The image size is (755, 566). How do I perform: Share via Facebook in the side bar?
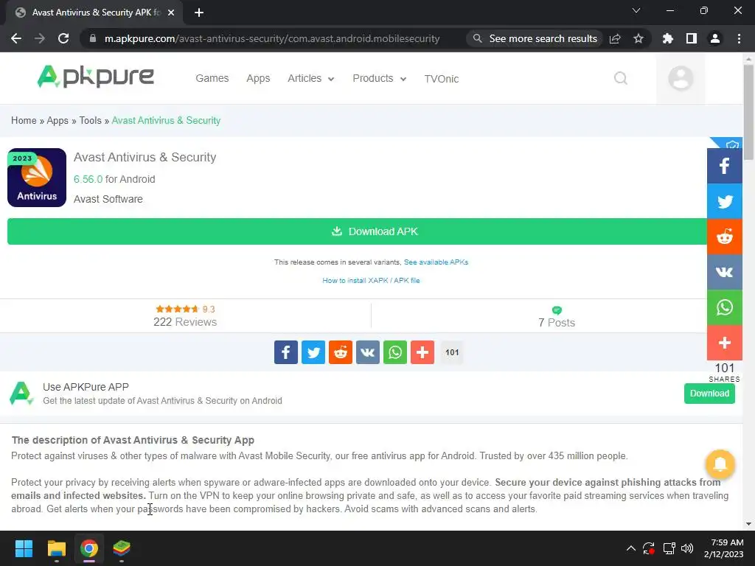(724, 166)
